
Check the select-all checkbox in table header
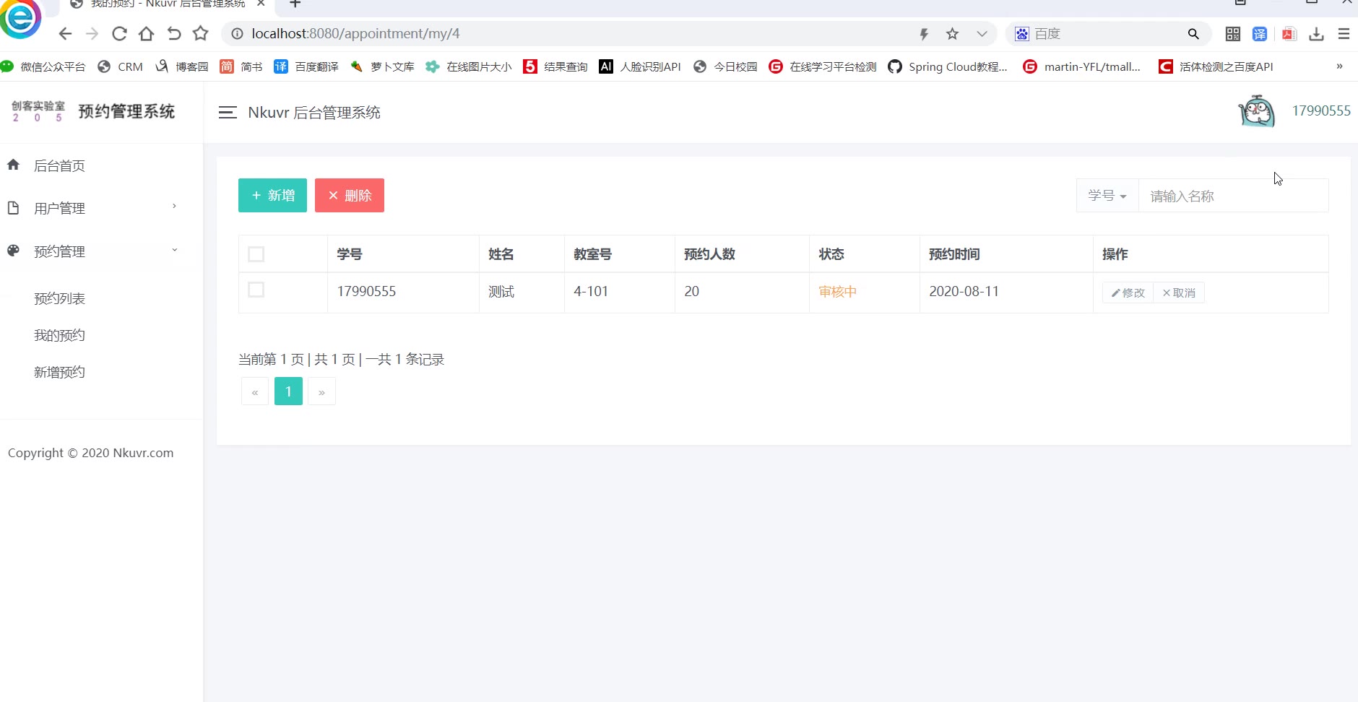coord(256,254)
